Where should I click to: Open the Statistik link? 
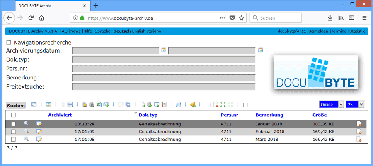pyautogui.click(x=357, y=31)
